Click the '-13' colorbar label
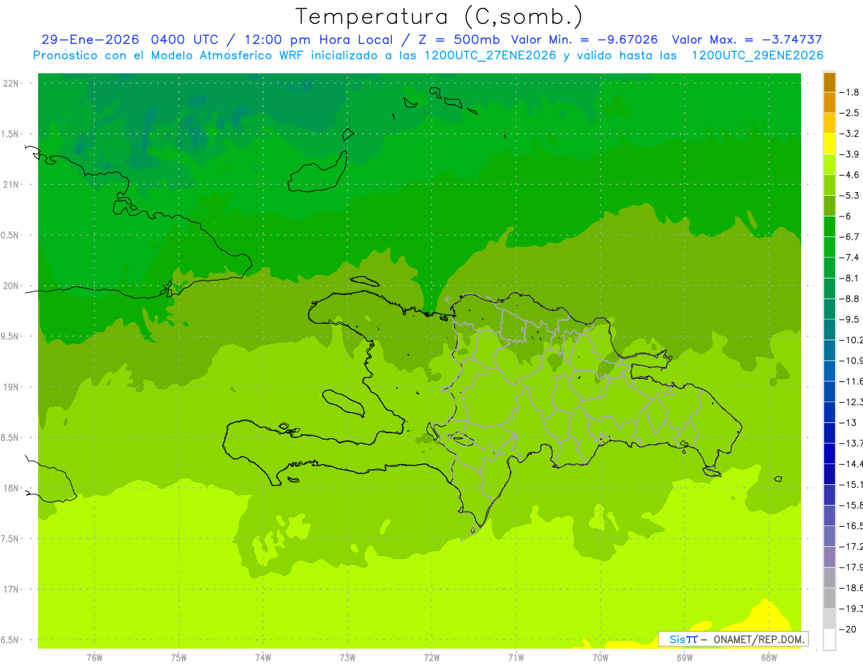The width and height of the screenshot is (863, 667). tap(847, 422)
